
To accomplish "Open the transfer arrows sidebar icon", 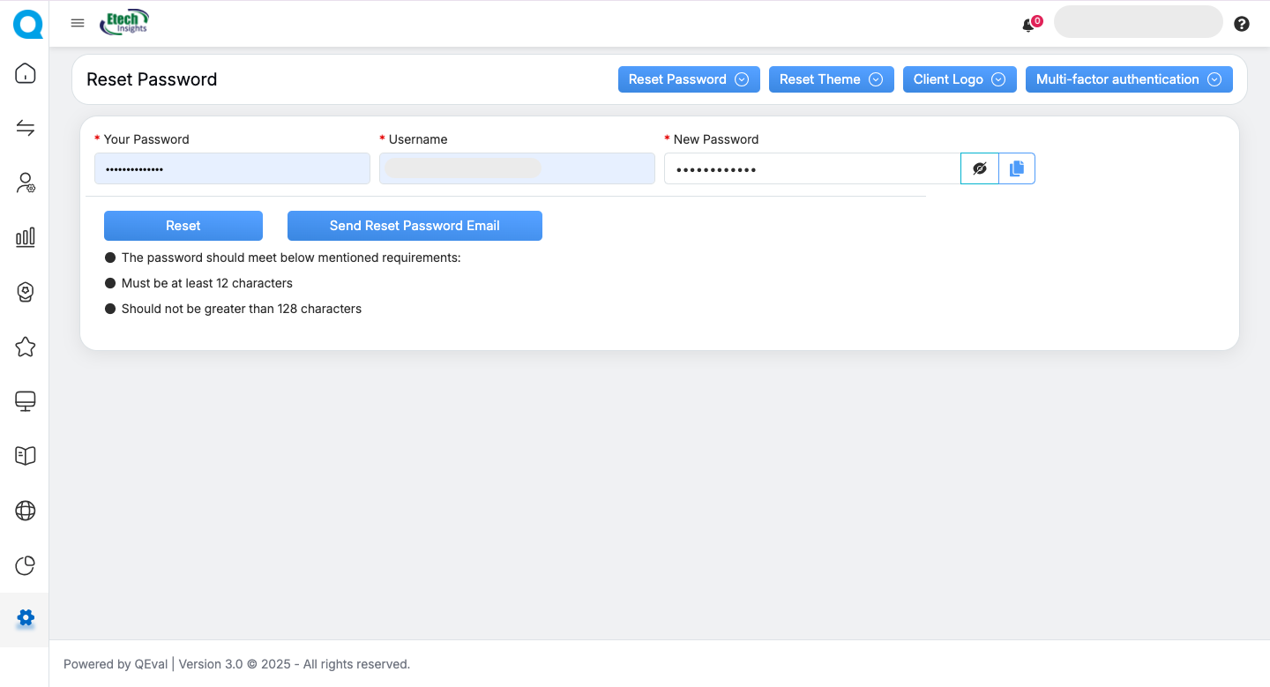I will click(x=26, y=129).
